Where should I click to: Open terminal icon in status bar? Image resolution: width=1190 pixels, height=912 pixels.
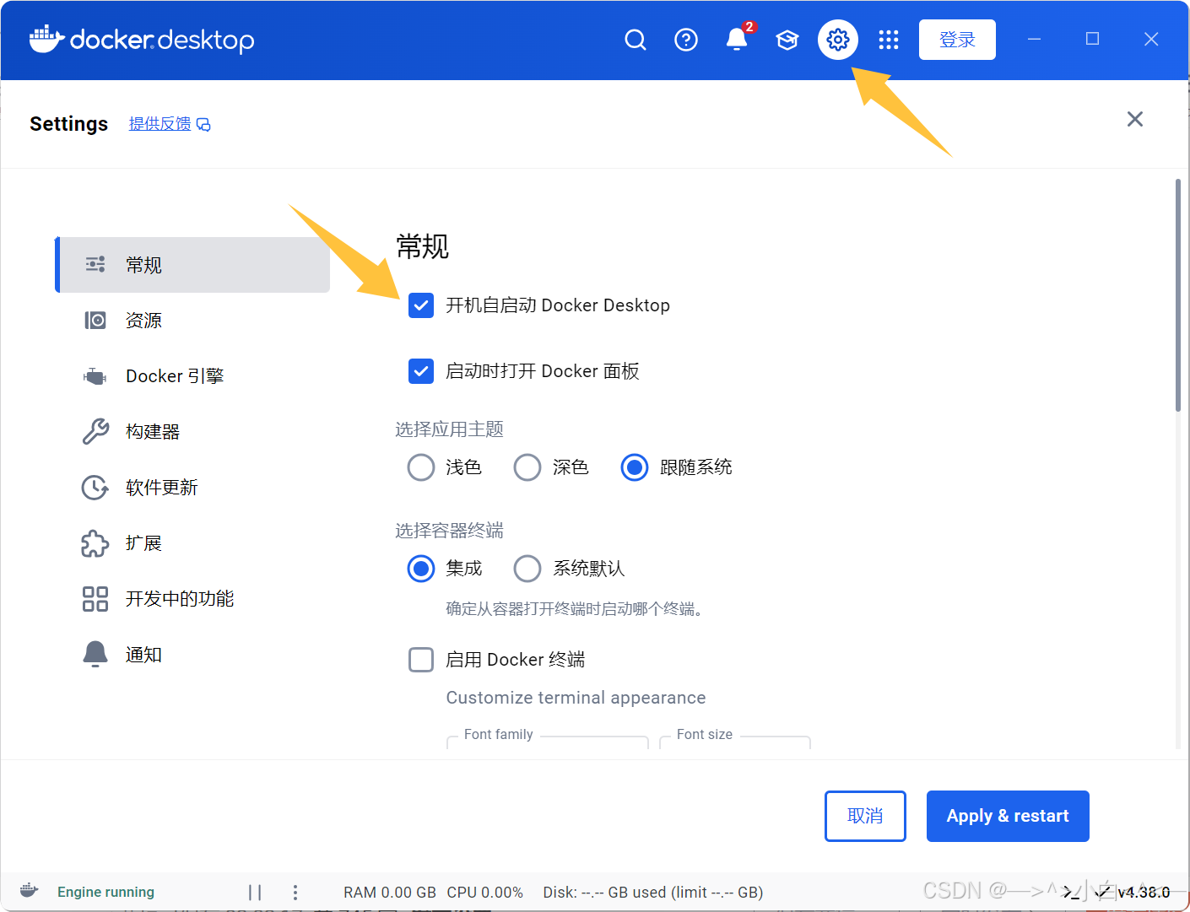pyautogui.click(x=1071, y=892)
